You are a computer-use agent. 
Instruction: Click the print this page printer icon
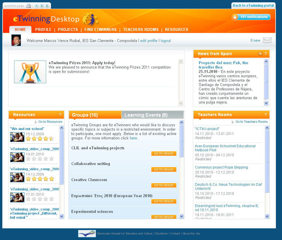click(x=29, y=6)
